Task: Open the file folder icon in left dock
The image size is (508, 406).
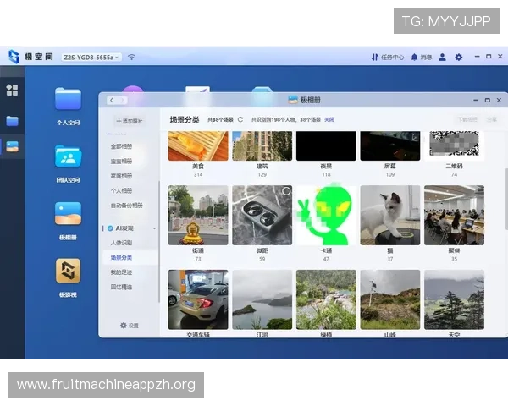Action: coord(13,121)
